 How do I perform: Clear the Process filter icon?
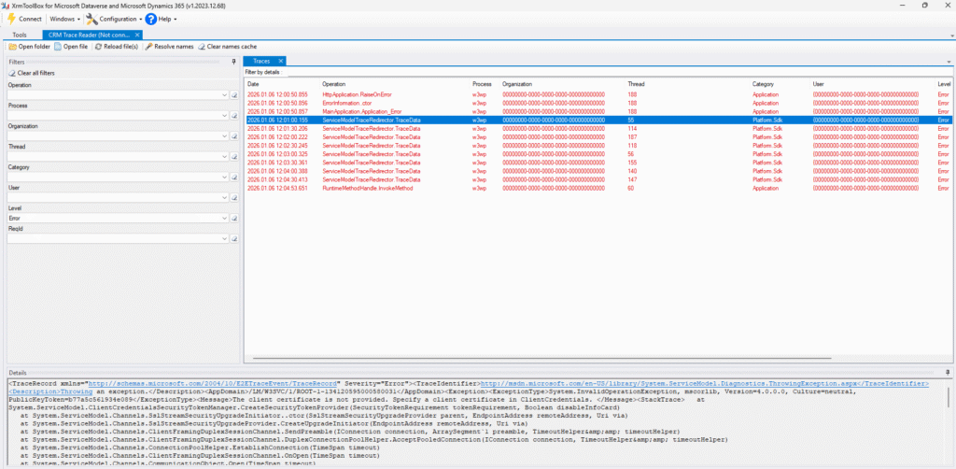[234, 116]
